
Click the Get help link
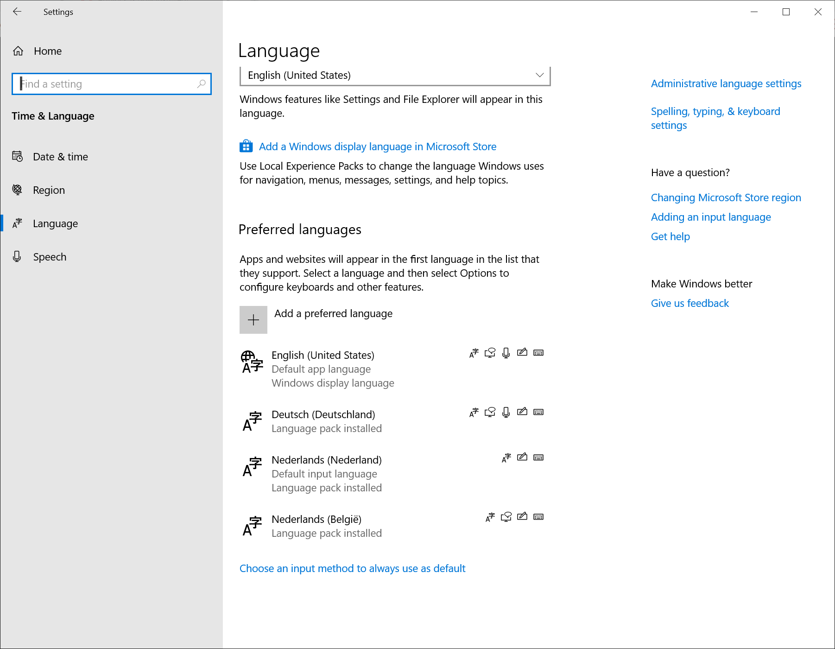pos(670,236)
